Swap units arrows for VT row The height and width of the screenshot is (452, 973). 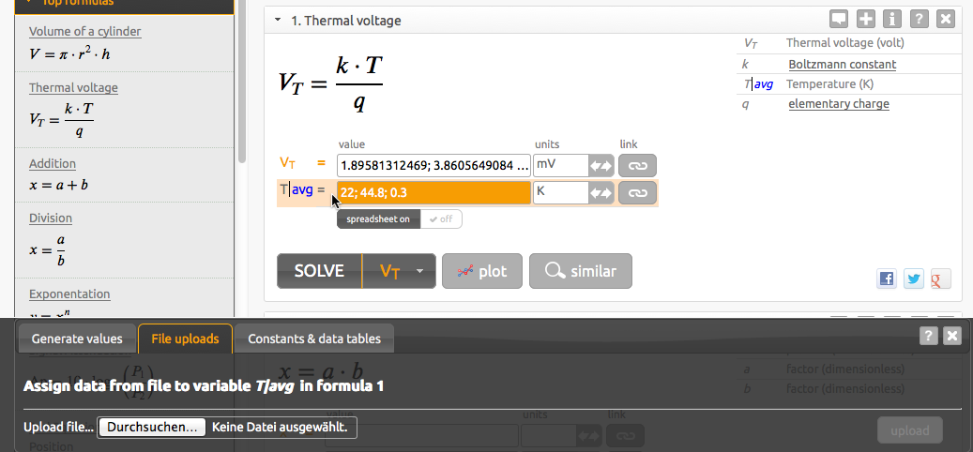[601, 166]
